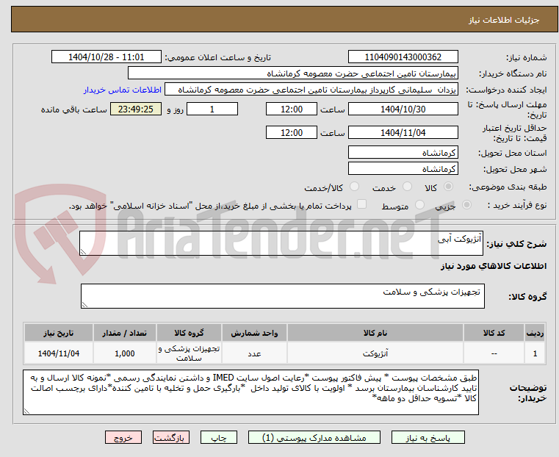Open اطلاعات تماس خریدار link
This screenshot has width=559, height=457.
(123, 90)
